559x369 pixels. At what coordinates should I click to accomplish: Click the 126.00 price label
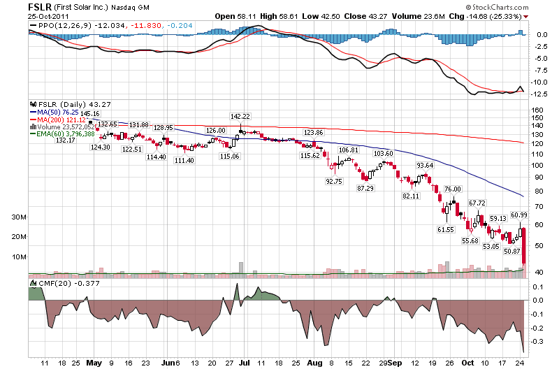click(216, 131)
